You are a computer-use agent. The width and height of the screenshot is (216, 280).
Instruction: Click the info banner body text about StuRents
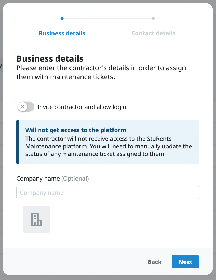(x=109, y=146)
